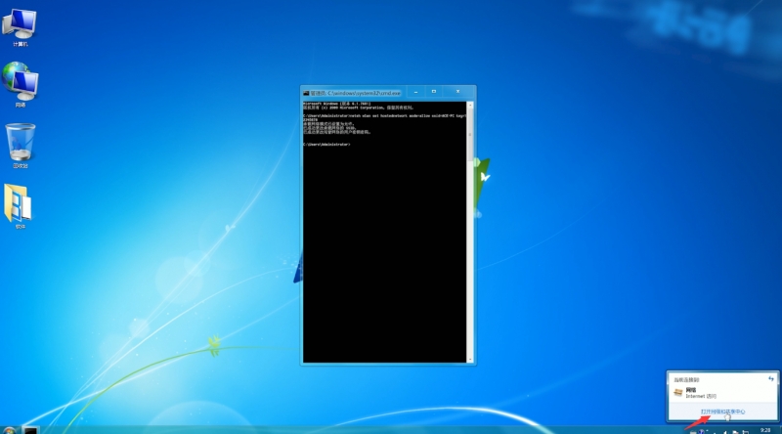Click the netsh command line text

[x=384, y=115]
